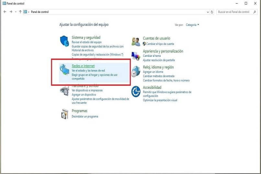Viewport: 261px width, 174px height.
Task: Click Desinstalar un programa
Action: coord(85,117)
